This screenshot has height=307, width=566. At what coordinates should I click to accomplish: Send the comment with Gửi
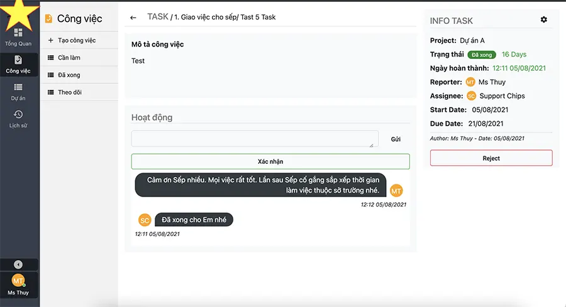click(396, 139)
